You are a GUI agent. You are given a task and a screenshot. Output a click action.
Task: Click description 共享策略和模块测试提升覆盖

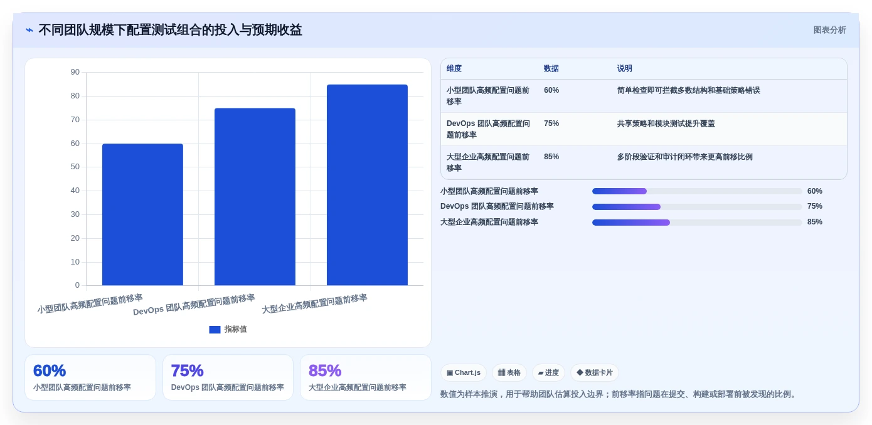(x=666, y=123)
